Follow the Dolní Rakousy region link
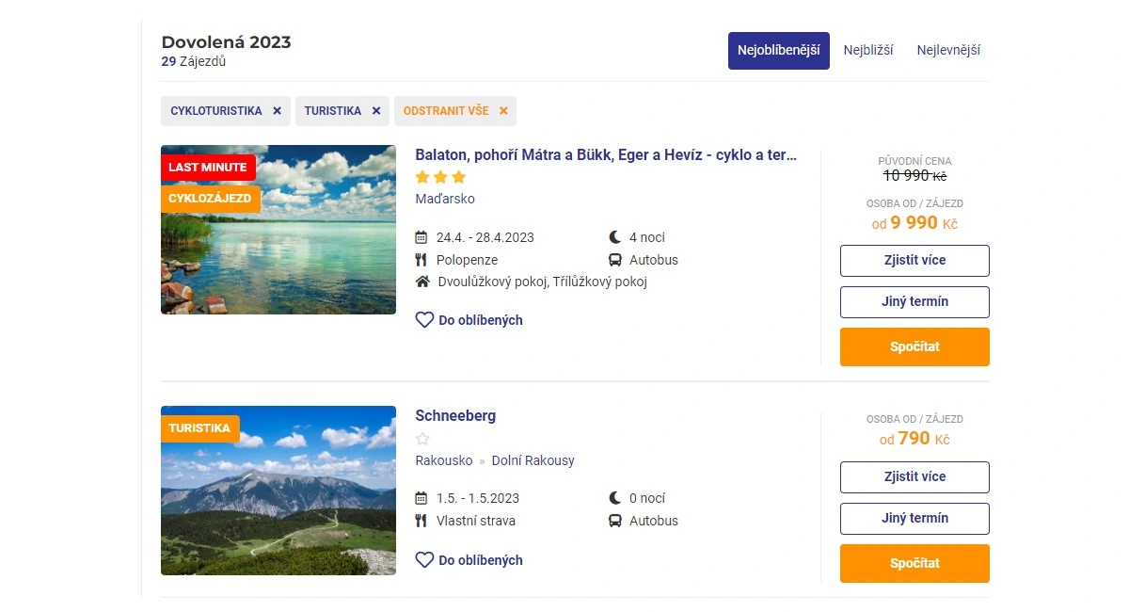 coord(533,460)
